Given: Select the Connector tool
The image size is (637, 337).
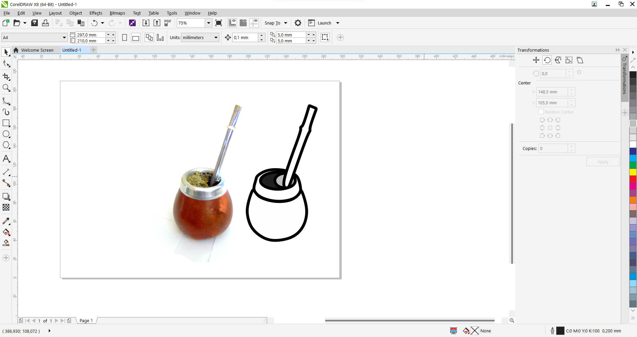Looking at the screenshot, I should 6,183.
